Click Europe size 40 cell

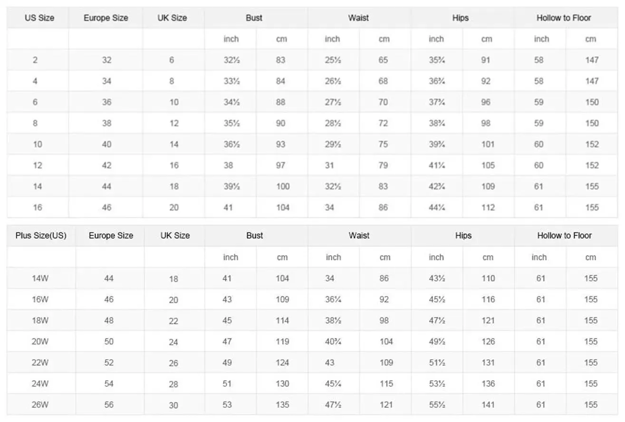point(106,144)
